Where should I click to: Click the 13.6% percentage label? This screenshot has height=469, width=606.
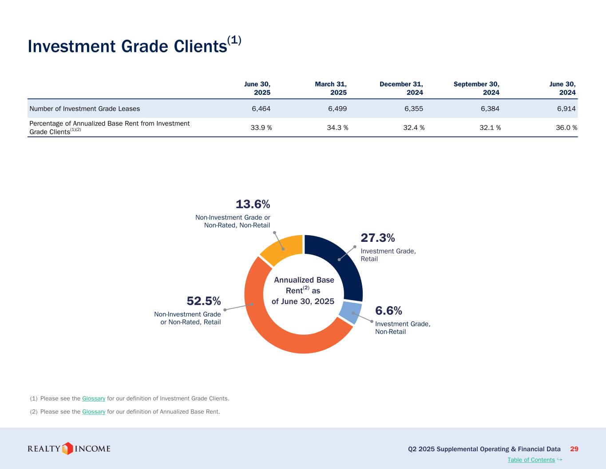pyautogui.click(x=253, y=204)
